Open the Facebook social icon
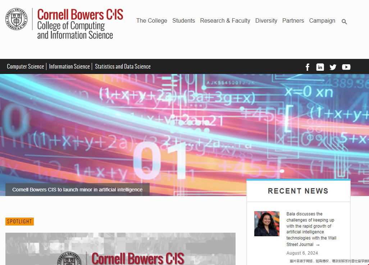Viewport: 369px width, 265px height. (307, 67)
